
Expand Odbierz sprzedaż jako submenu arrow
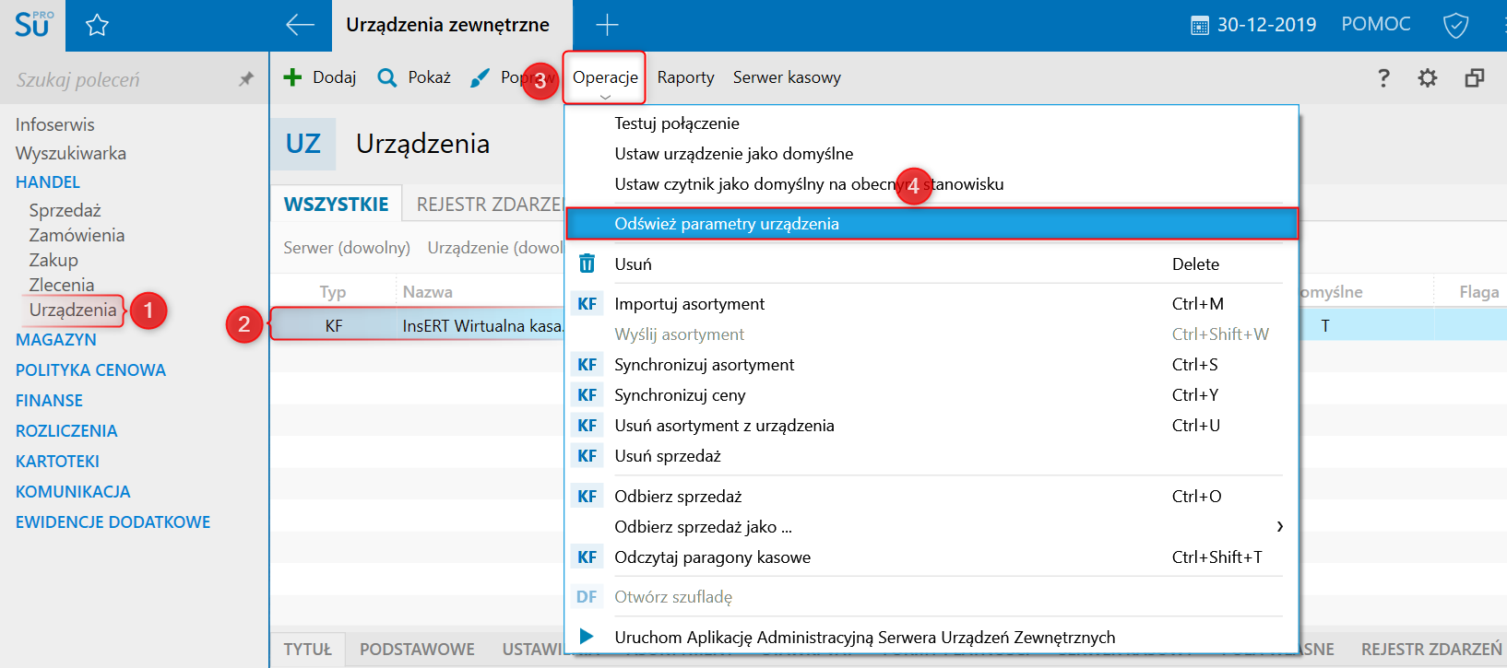click(1279, 527)
